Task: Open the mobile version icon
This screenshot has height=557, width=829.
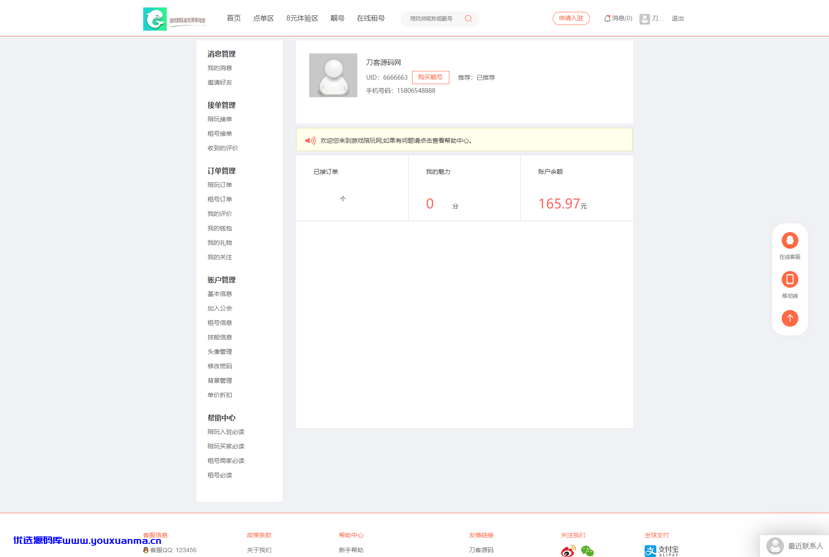Action: 790,279
